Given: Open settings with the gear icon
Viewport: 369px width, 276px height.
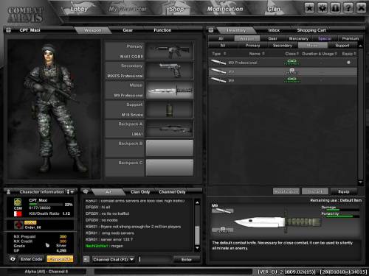Looking at the screenshot, I should [323, 8].
